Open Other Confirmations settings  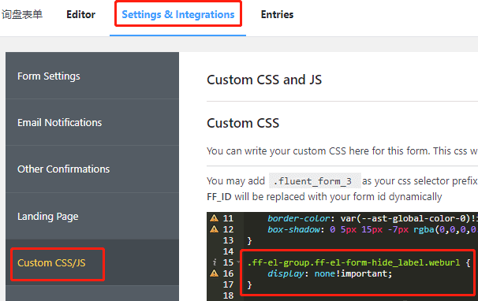[x=92, y=169]
